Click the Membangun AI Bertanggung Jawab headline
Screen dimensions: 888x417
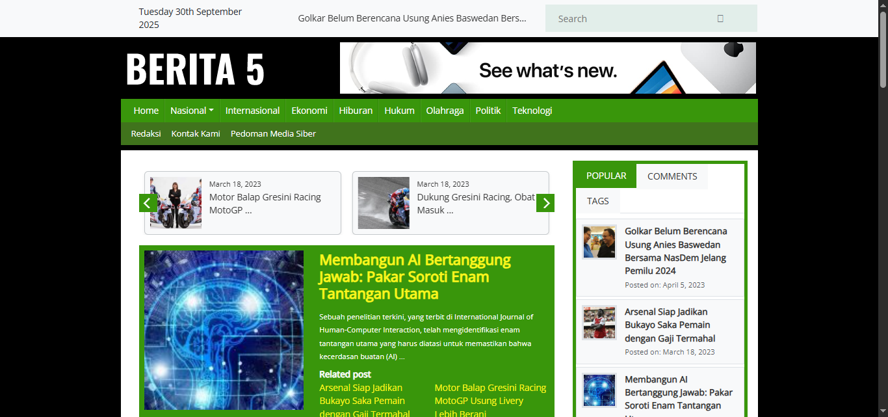(415, 276)
